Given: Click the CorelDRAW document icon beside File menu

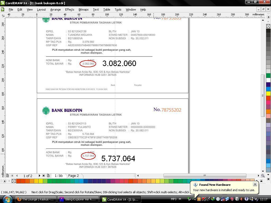Looking at the screenshot, I should 3,9.
